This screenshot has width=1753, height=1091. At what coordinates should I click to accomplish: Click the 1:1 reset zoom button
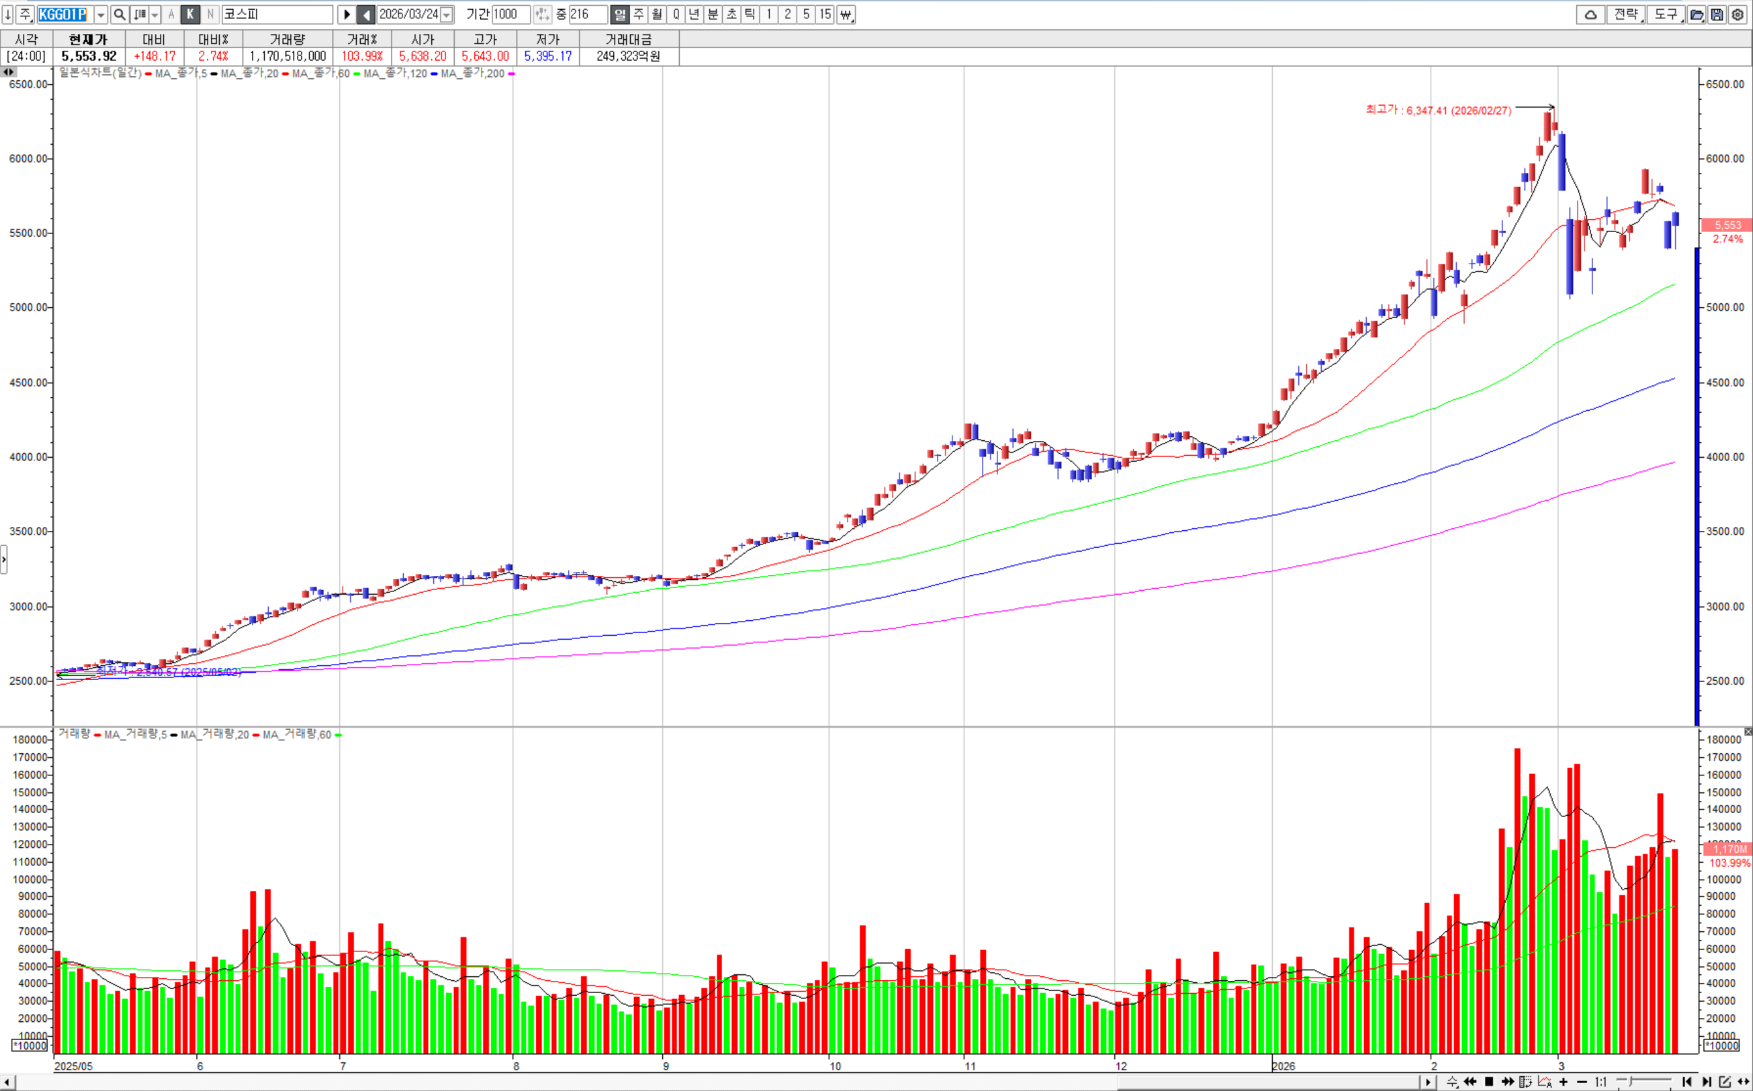1601,1081
